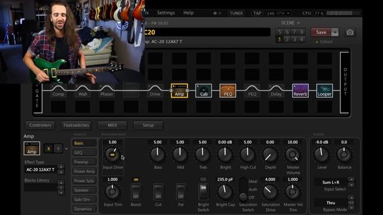
Task: Open the Power Amp parameter page
Action: tap(84, 171)
